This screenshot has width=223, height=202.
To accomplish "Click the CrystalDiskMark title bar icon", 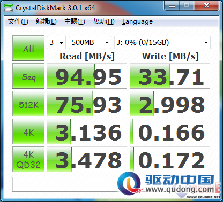I will click(x=9, y=7).
